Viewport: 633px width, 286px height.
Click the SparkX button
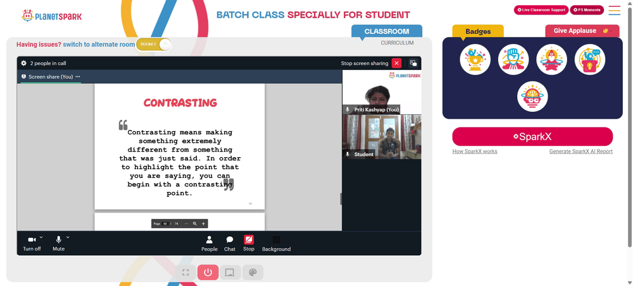pyautogui.click(x=532, y=136)
